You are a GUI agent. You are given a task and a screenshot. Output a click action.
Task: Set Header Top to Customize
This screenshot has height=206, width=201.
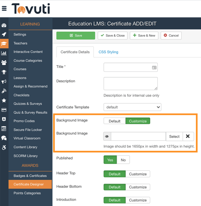[138, 174]
